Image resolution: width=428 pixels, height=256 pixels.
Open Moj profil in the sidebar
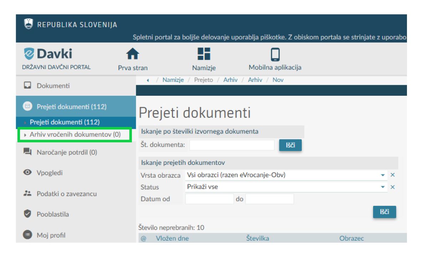[x=51, y=235]
